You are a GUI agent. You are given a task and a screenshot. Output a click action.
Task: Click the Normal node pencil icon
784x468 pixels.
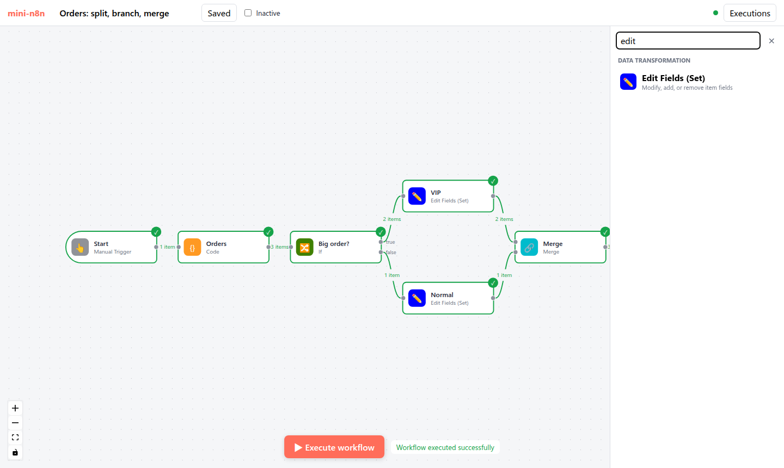pyautogui.click(x=417, y=298)
